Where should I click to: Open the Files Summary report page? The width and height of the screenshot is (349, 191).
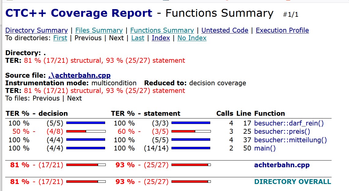click(99, 30)
